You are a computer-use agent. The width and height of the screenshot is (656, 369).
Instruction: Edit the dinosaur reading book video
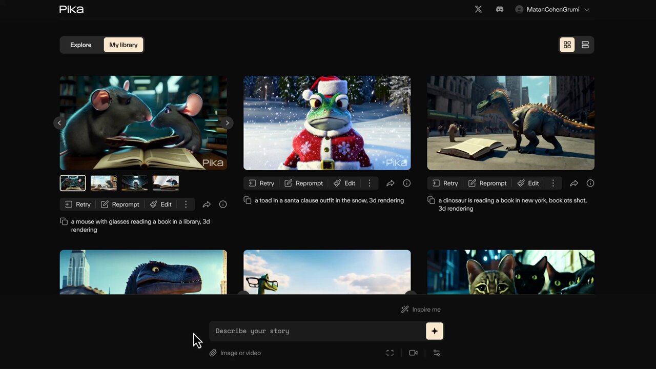point(528,183)
